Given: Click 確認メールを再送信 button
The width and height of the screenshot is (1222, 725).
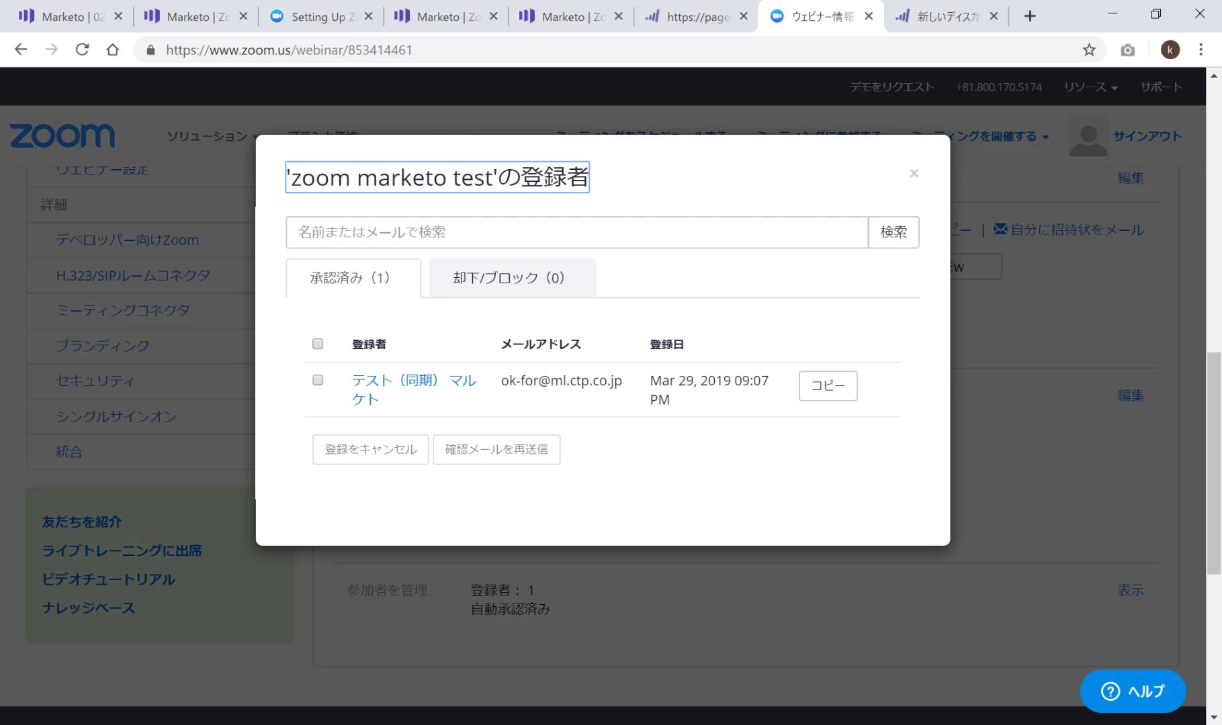Looking at the screenshot, I should 496,449.
